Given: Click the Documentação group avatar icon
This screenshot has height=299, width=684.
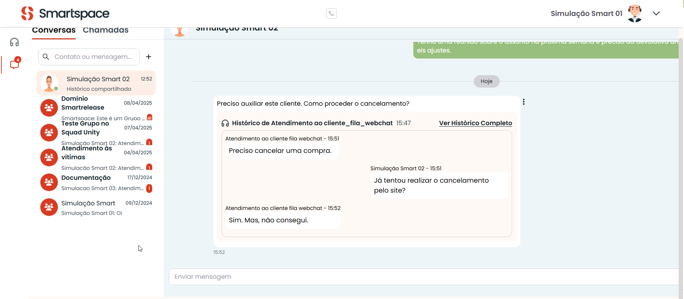Looking at the screenshot, I should tap(49, 182).
